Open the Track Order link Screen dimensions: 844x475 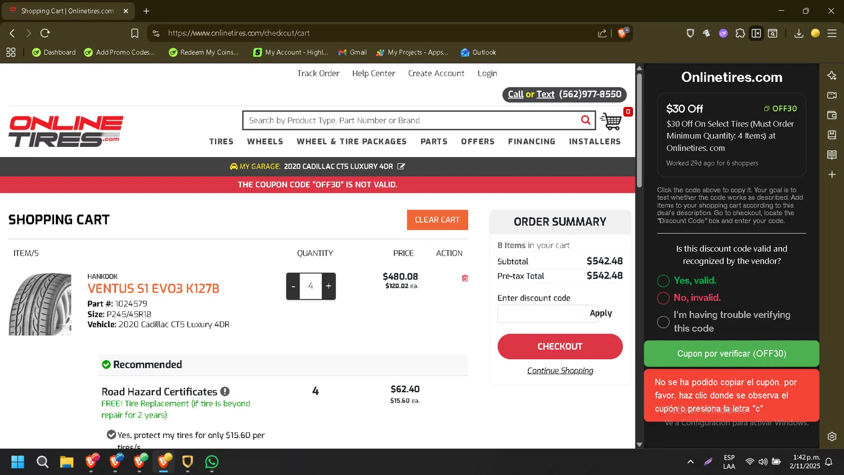pos(318,73)
